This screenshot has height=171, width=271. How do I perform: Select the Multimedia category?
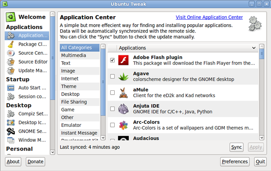pyautogui.click(x=80, y=56)
